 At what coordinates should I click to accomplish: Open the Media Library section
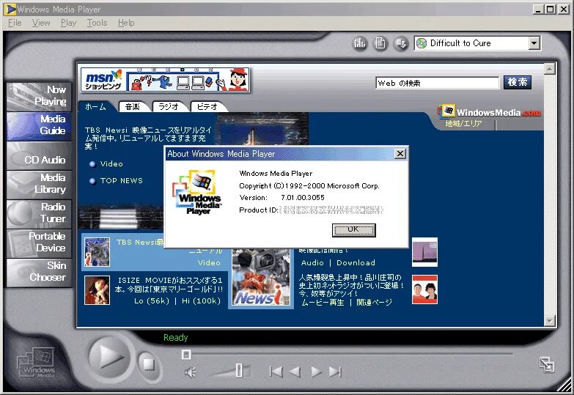pos(39,184)
